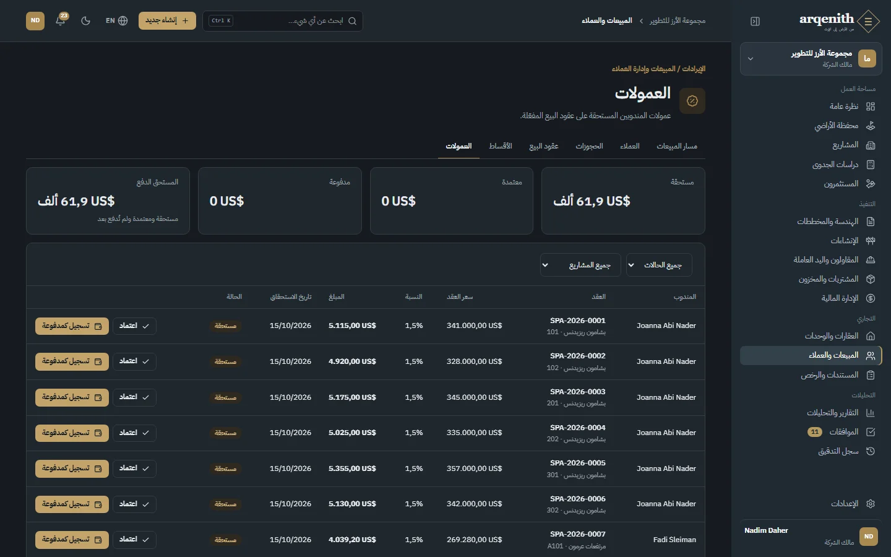
Task: Open المقاولون واليد العاملة item
Action: point(811,260)
